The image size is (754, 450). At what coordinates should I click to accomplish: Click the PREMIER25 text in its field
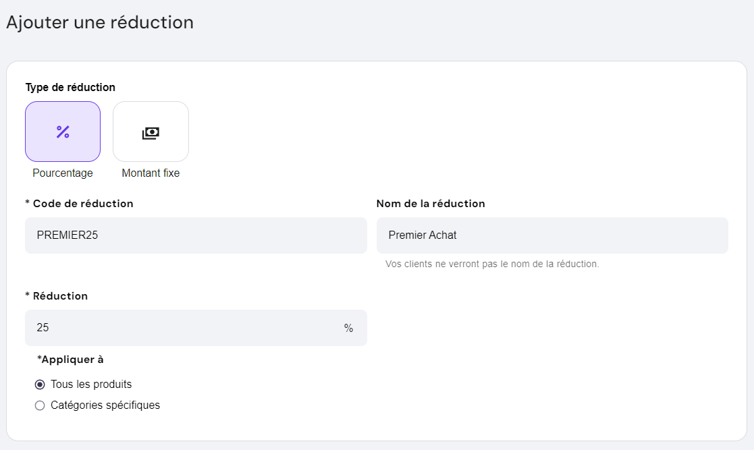tap(65, 235)
